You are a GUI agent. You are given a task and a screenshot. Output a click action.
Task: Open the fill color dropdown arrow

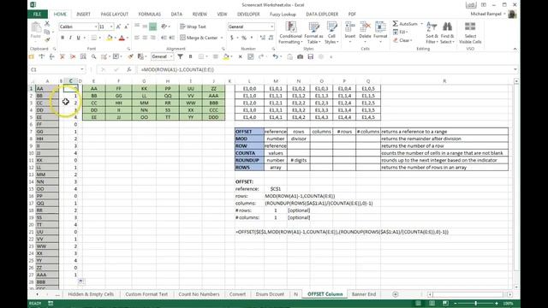[x=115, y=38]
